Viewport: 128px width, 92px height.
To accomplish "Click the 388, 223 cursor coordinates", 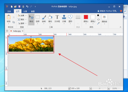I will click(x=48, y=88).
